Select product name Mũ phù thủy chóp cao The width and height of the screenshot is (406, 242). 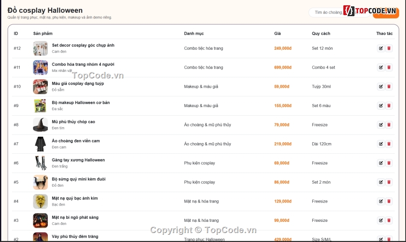(74, 122)
